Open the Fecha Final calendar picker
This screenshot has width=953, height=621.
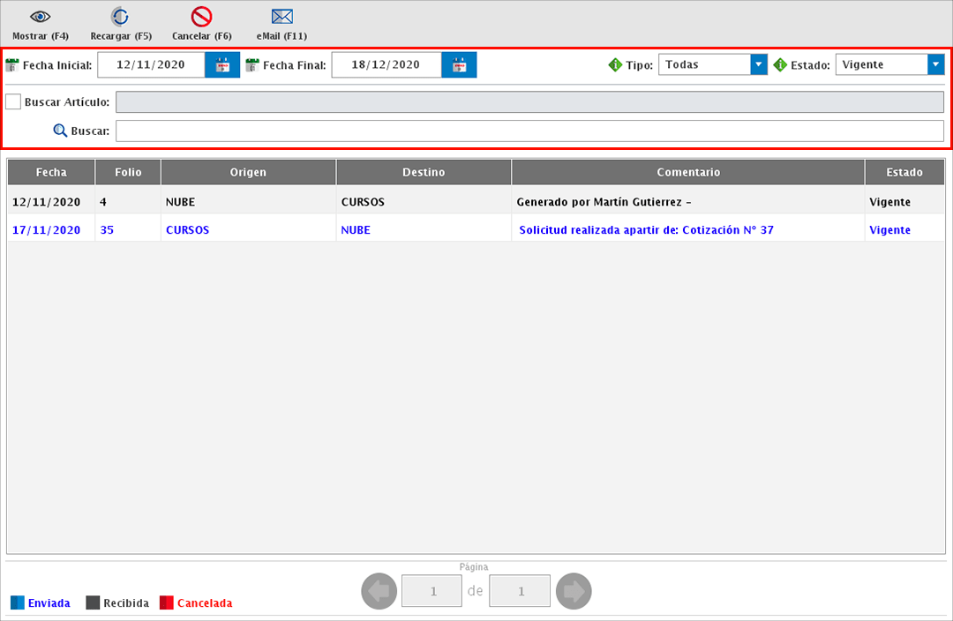[x=459, y=65]
